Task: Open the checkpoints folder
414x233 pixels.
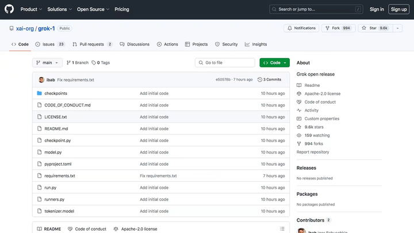Action: click(56, 93)
